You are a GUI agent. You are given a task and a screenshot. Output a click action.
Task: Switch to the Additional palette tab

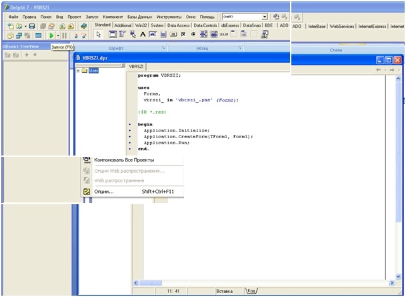[x=123, y=25]
